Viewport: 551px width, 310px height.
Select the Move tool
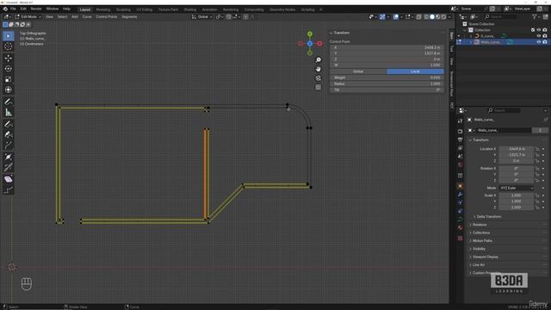[8, 58]
